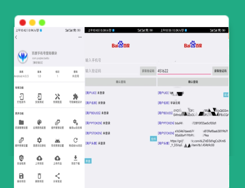245x188 pixels.
Task: Click the 输入手机号 phone number field
Action: 121,60
